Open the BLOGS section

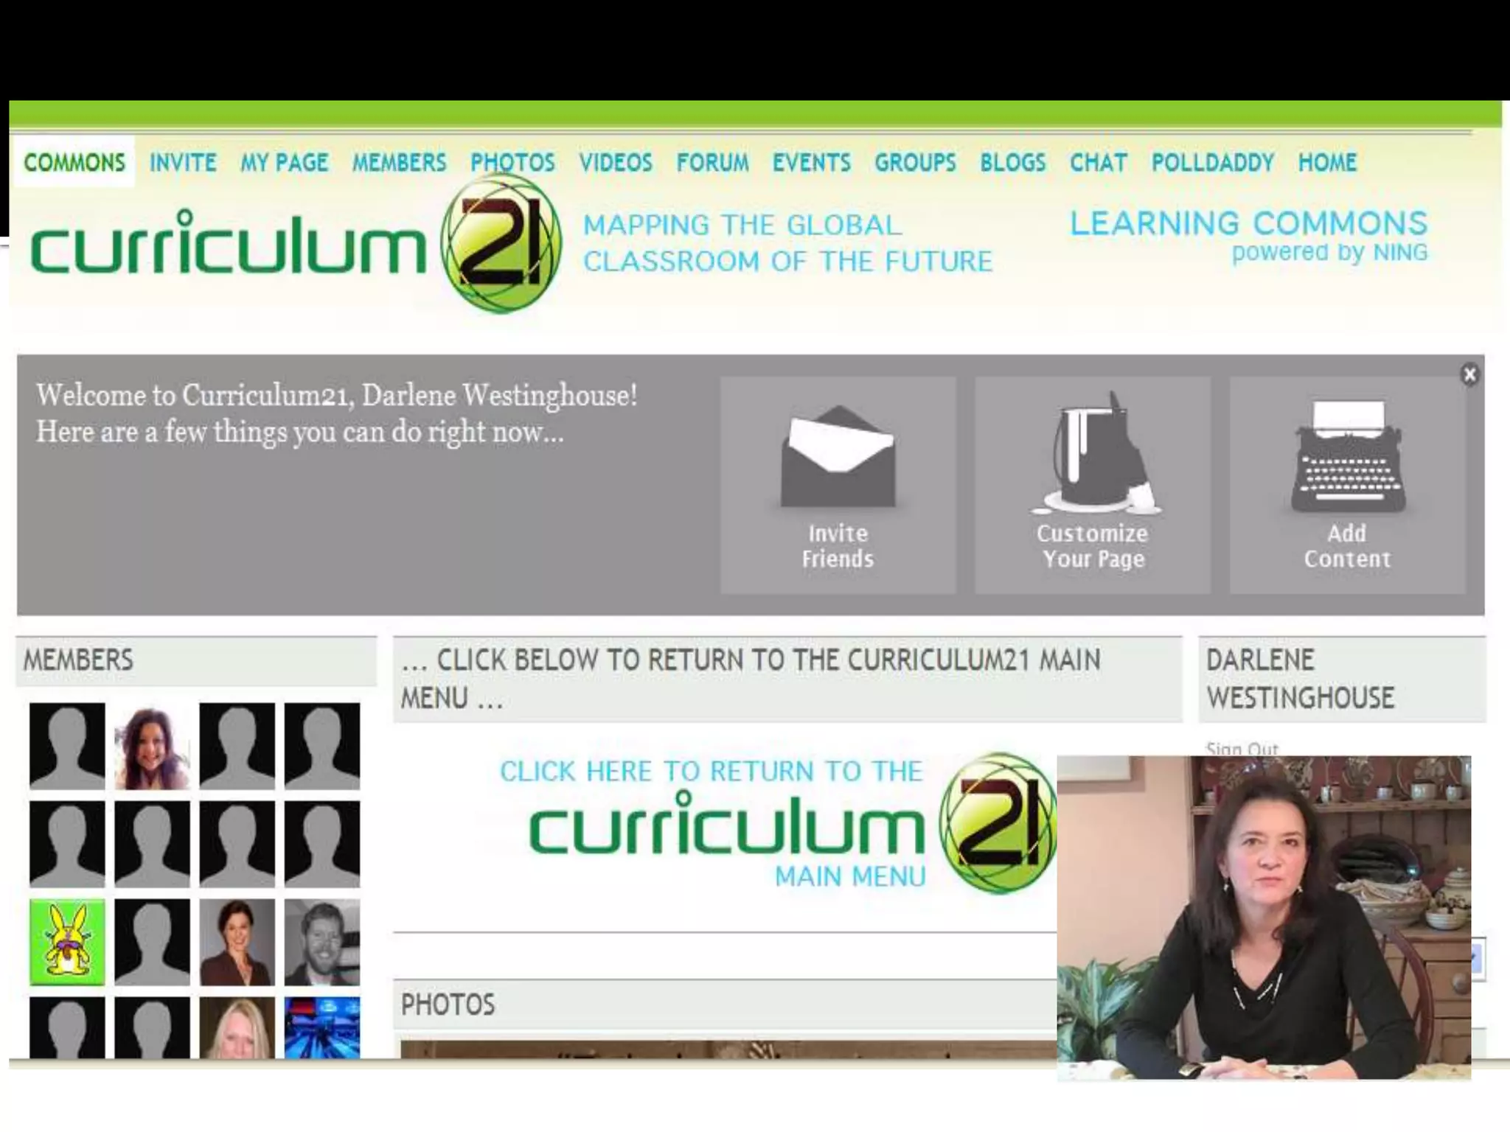1013,162
